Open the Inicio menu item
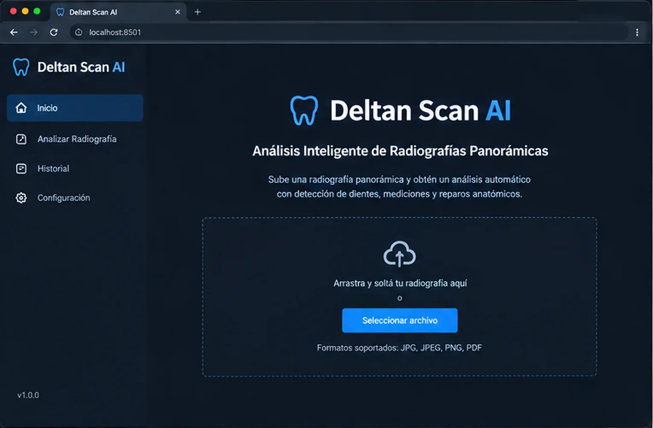The height and width of the screenshot is (428, 653). coord(75,108)
